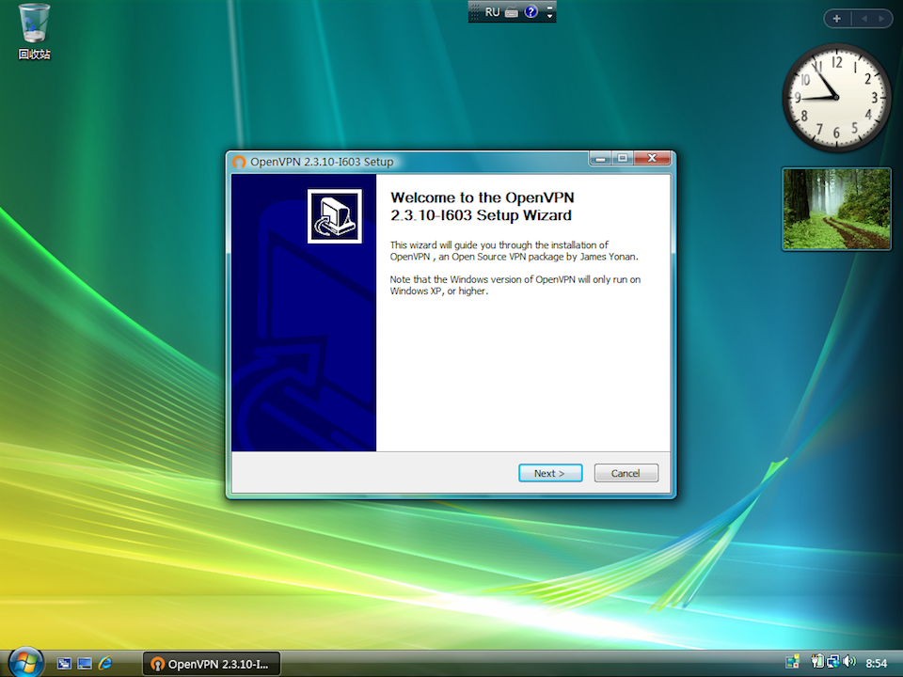Launch Internet Explorer from quick launch
Viewport: 903px width, 677px height.
[x=105, y=664]
